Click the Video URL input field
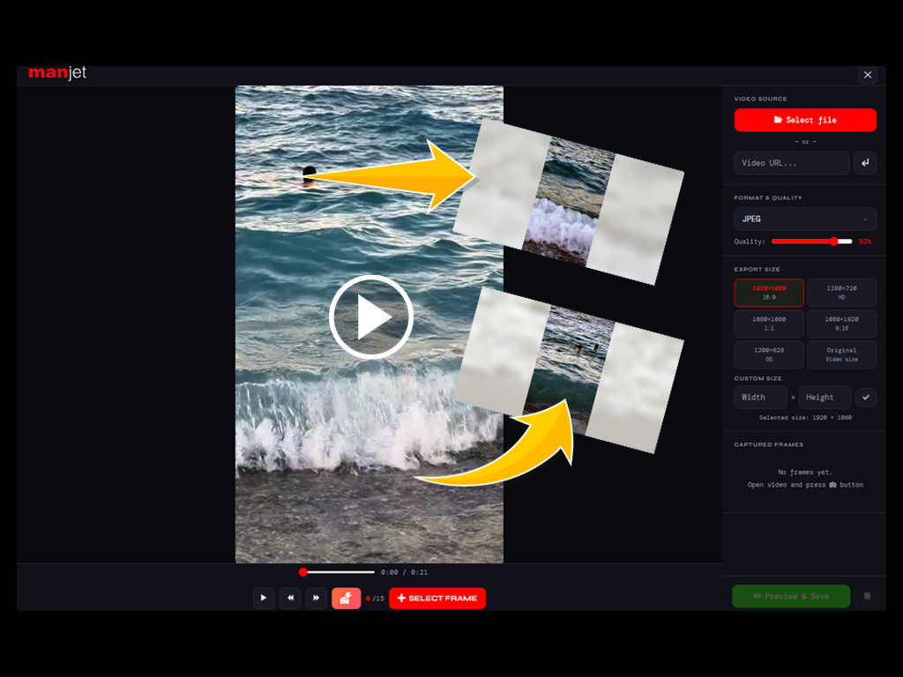Image resolution: width=903 pixels, height=677 pixels. pos(791,163)
